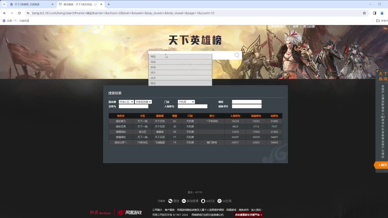The image size is (388, 218).
Task: Select the row with total 54607
Action: pos(196,137)
